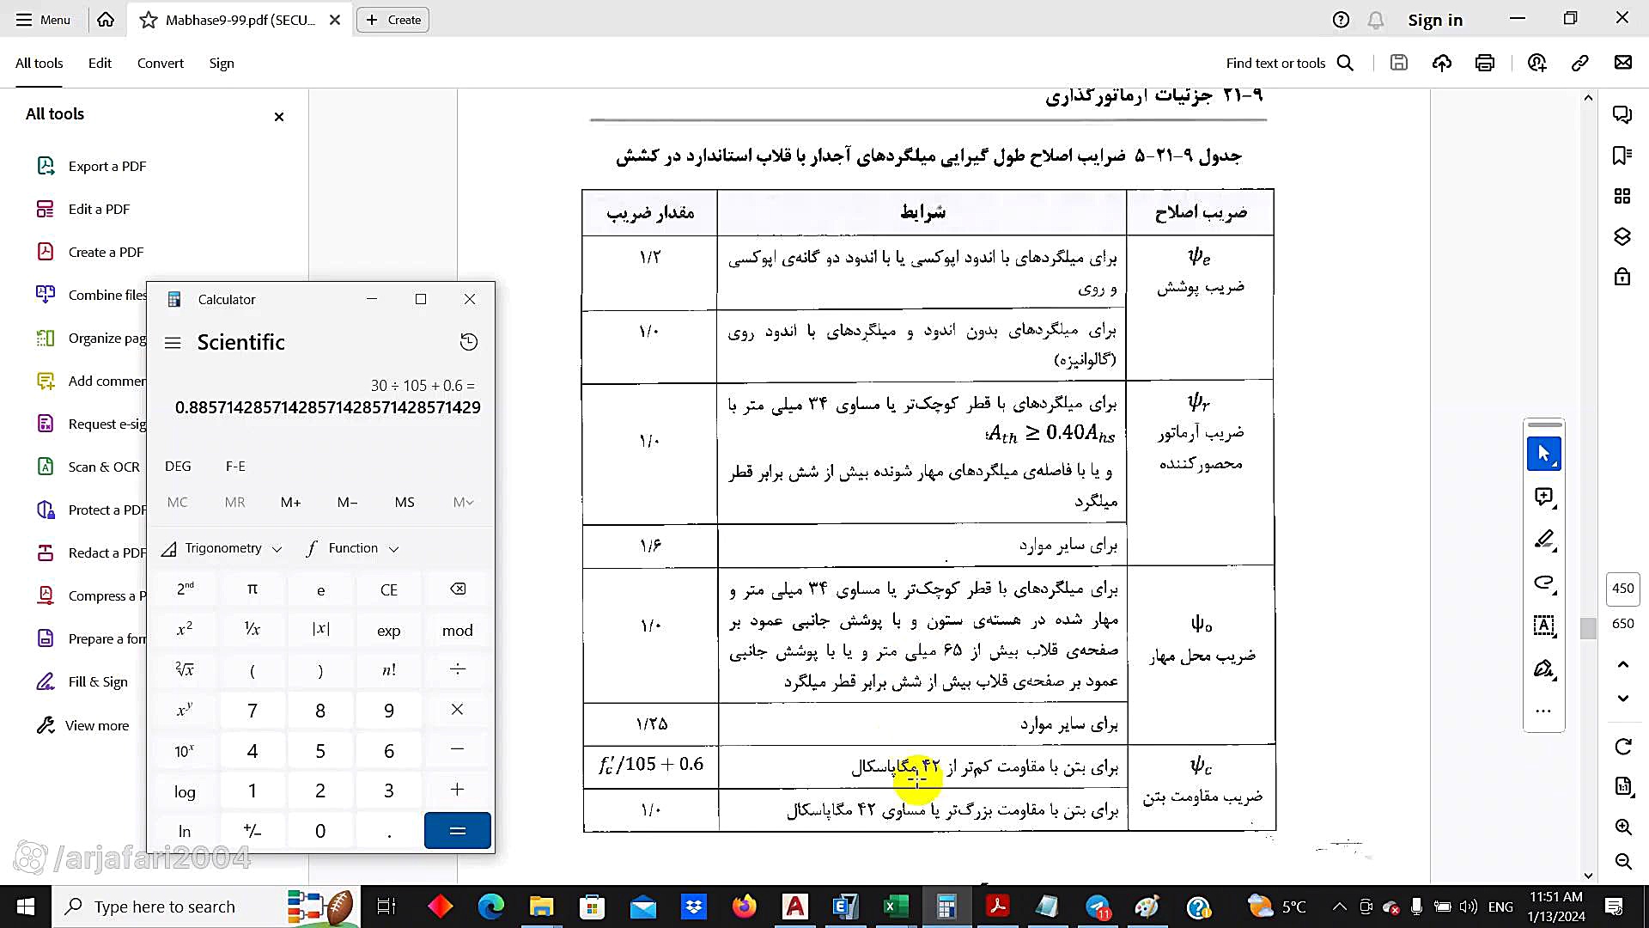This screenshot has height=928, width=1649.
Task: Print the document with printer icon
Action: coord(1485,63)
